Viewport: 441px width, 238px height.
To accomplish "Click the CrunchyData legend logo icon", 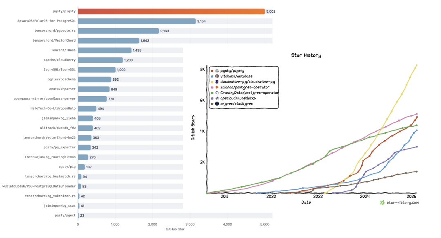I will pos(217,93).
